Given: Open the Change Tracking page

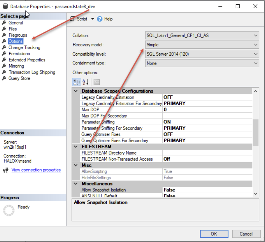Looking at the screenshot, I should click(x=24, y=47).
